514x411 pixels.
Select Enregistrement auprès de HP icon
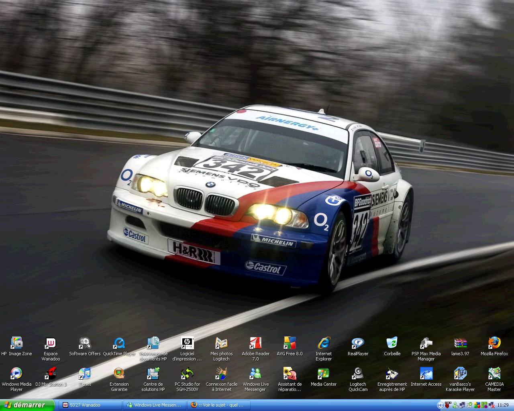[x=392, y=379]
